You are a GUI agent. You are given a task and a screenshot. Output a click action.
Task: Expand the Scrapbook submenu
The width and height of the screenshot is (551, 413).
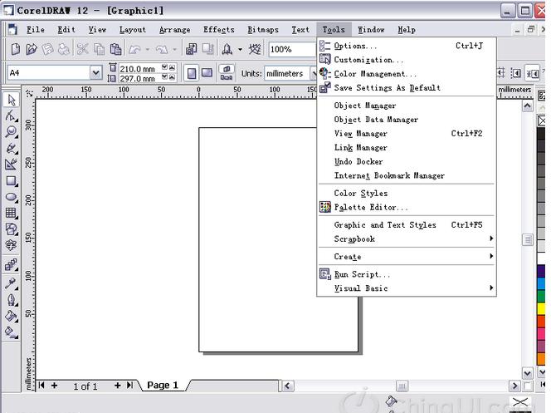coord(407,238)
